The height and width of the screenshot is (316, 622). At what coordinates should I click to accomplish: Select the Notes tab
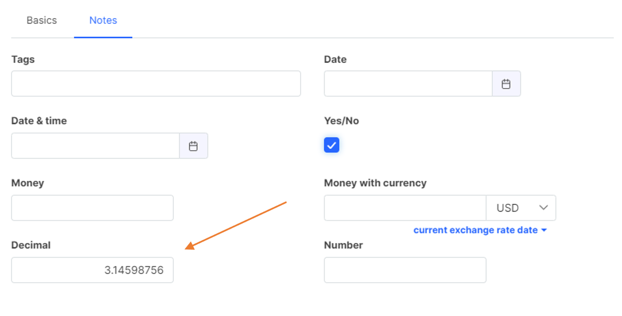point(103,20)
